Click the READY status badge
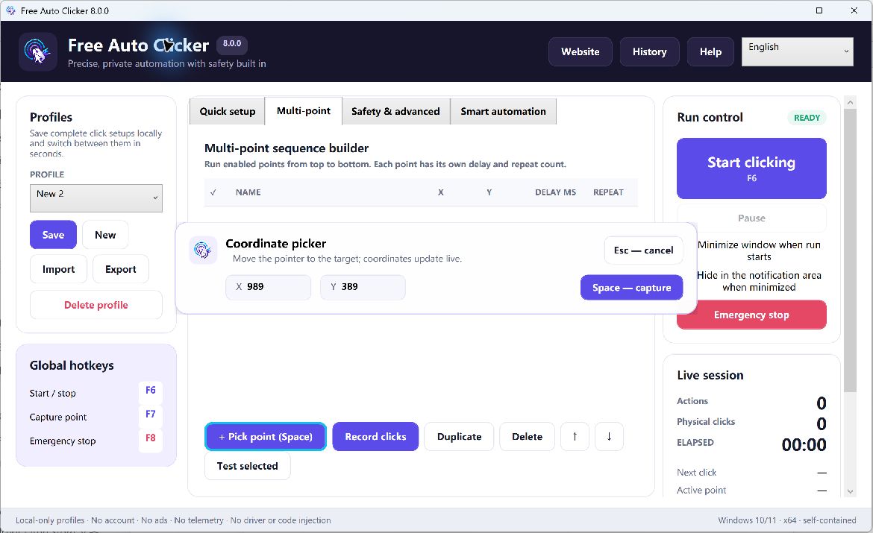The height and width of the screenshot is (533, 873). click(x=807, y=118)
